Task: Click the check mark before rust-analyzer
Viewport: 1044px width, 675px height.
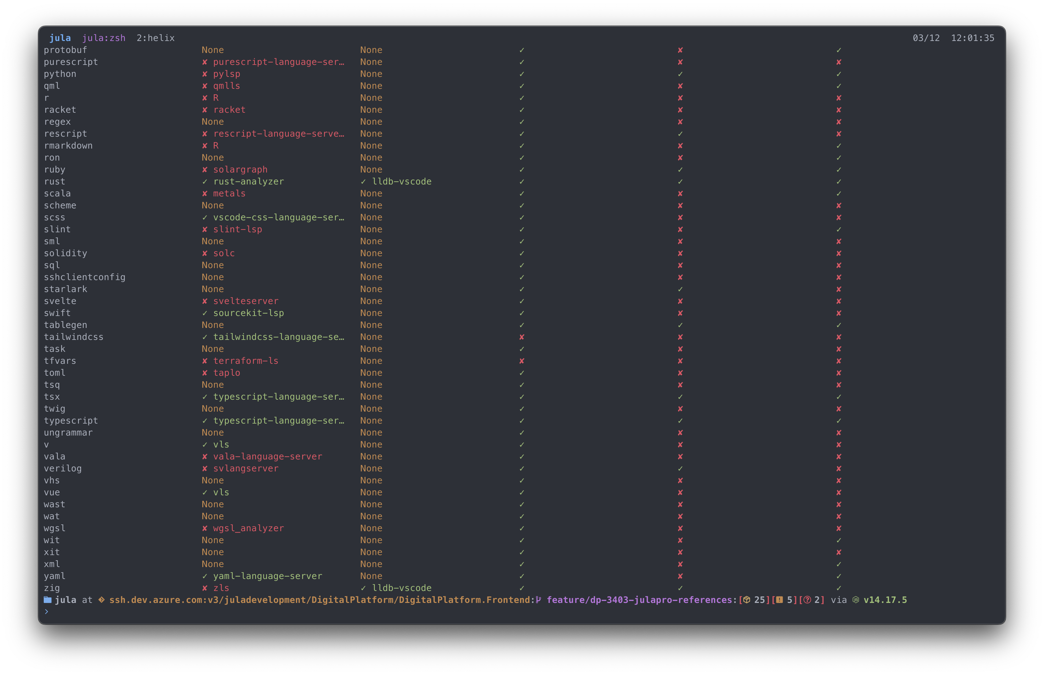Action: click(205, 181)
